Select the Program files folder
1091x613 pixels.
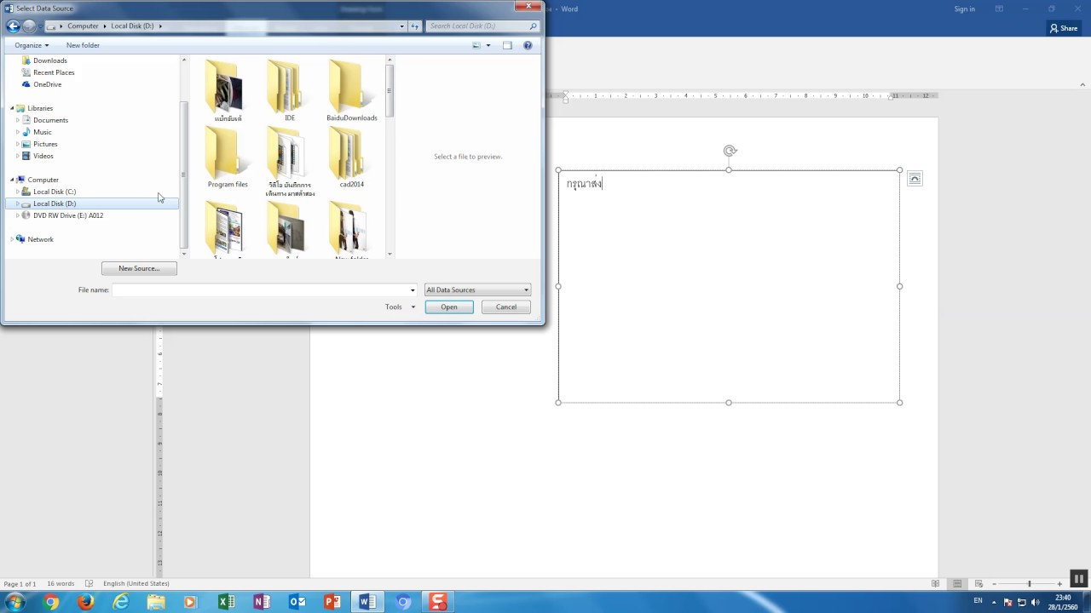coord(228,158)
